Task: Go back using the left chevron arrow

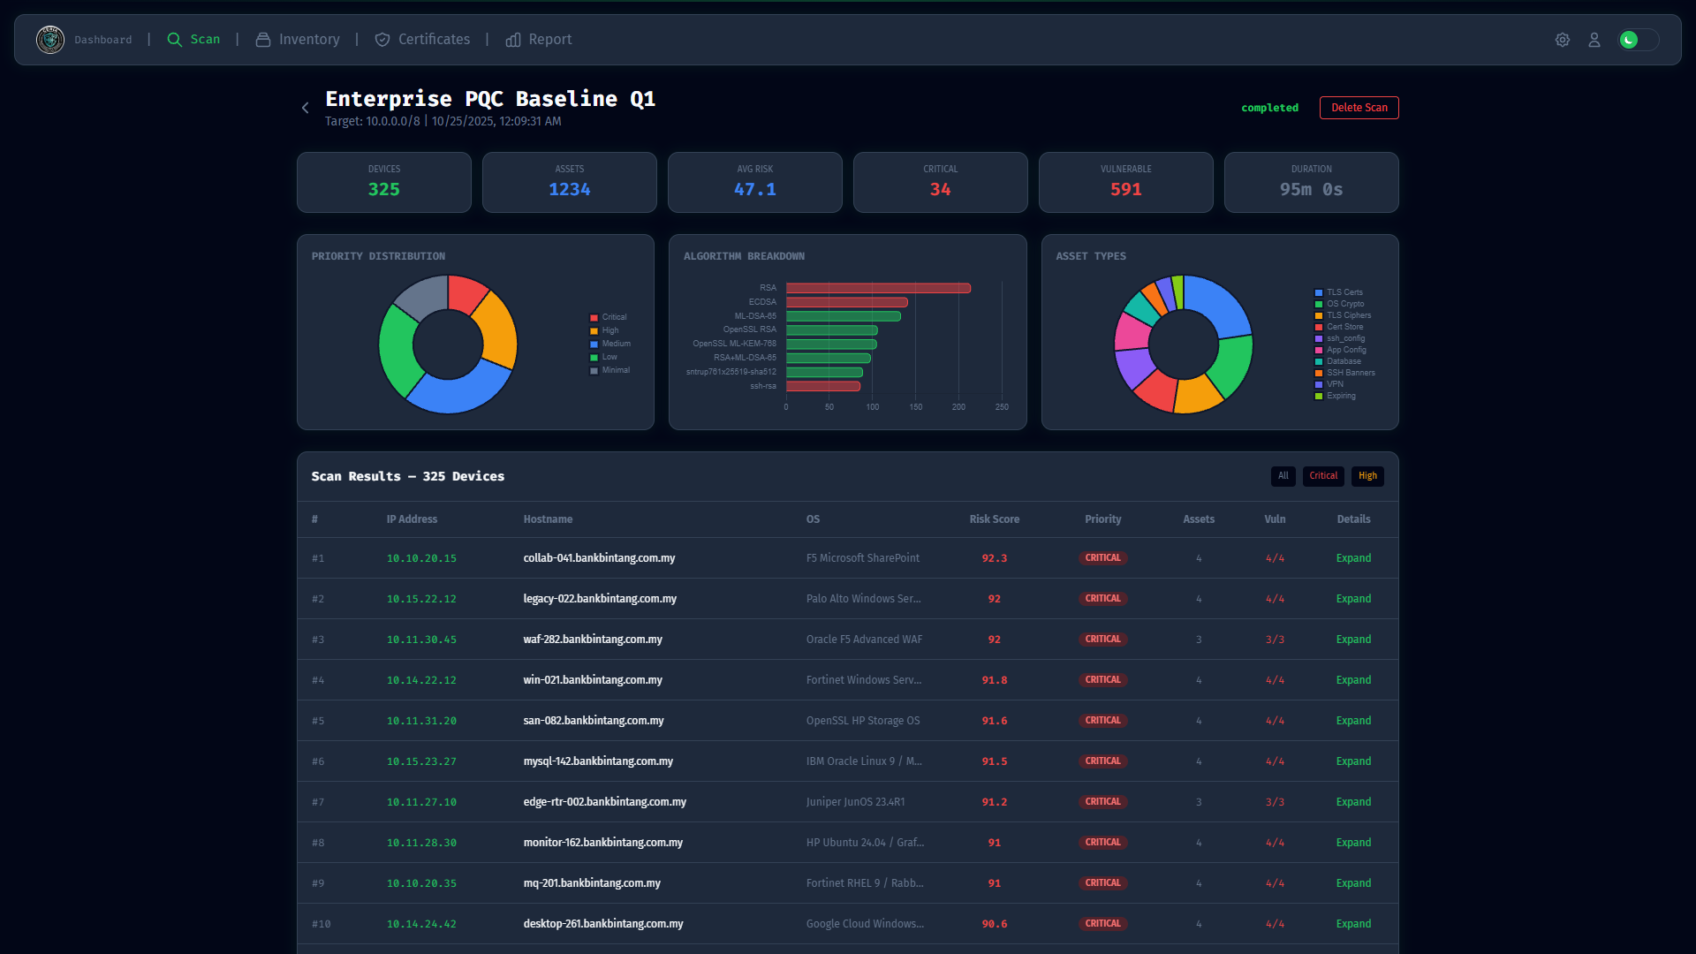Action: point(306,108)
